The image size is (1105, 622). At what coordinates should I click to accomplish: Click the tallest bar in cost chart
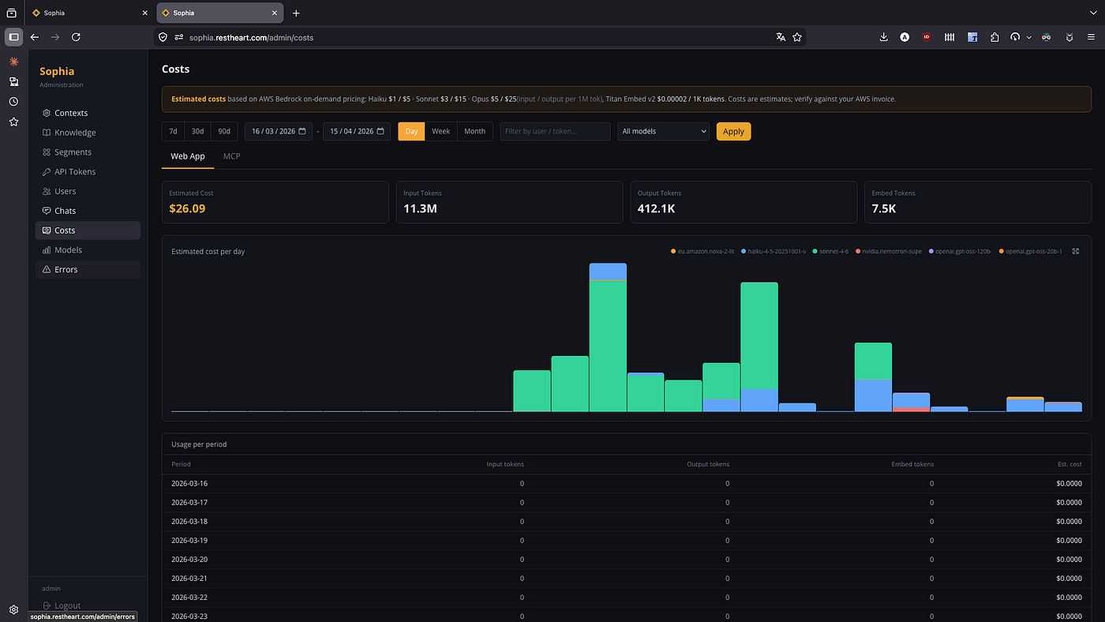click(608, 338)
